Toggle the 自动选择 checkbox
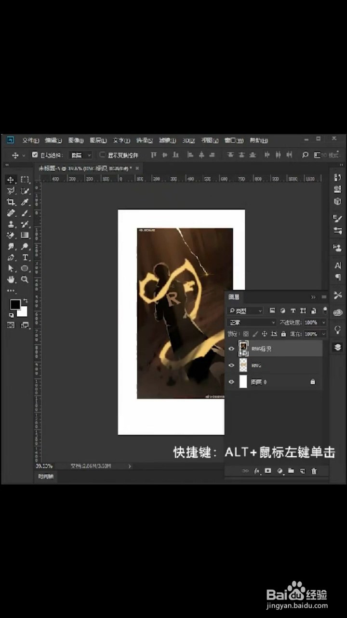This screenshot has width=347, height=618. pyautogui.click(x=35, y=155)
